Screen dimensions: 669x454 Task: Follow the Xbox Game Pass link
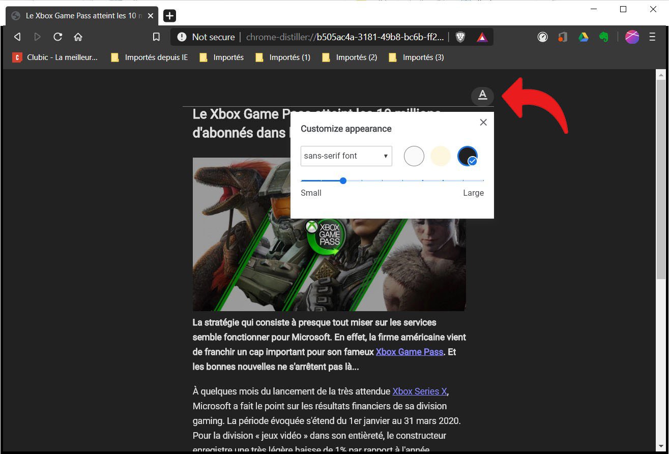[x=410, y=352]
